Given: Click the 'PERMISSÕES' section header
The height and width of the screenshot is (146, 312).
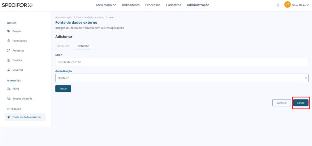Looking at the screenshot, I should (14, 81).
